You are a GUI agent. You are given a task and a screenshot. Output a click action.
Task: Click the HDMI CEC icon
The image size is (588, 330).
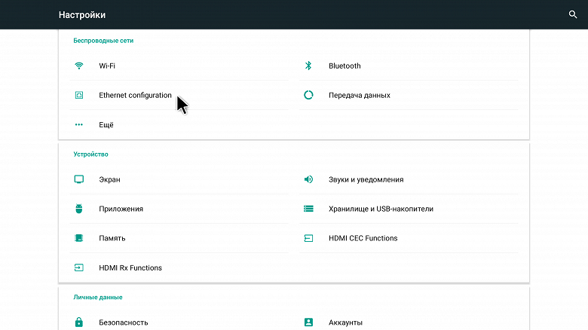pos(308,238)
